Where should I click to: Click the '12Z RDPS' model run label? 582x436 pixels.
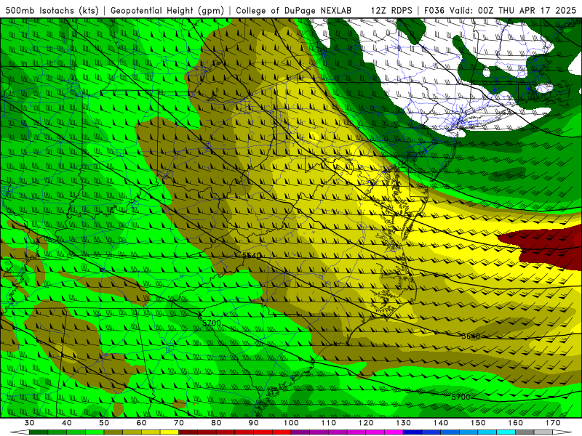pos(391,11)
